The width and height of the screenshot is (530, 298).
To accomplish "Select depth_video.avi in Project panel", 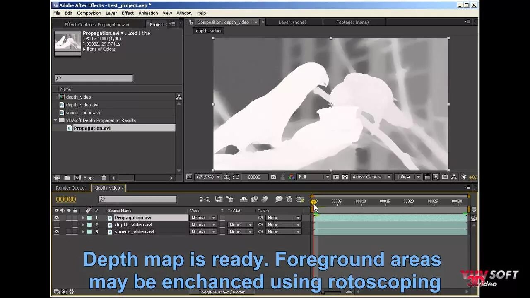I will (x=82, y=105).
